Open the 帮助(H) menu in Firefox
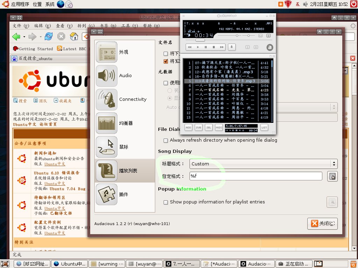The width and height of the screenshot is (358, 268). pos(151,26)
